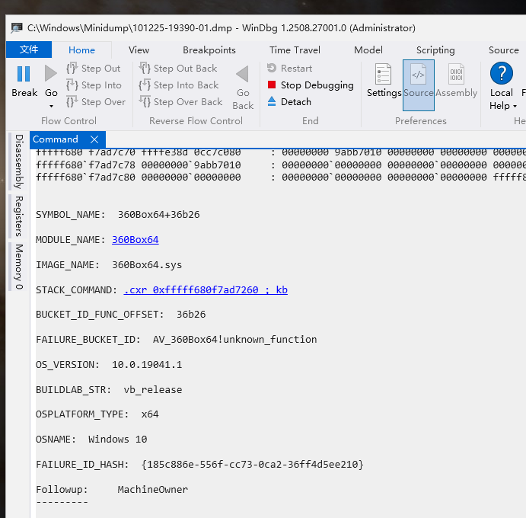Click the Detach eject icon

(x=272, y=101)
